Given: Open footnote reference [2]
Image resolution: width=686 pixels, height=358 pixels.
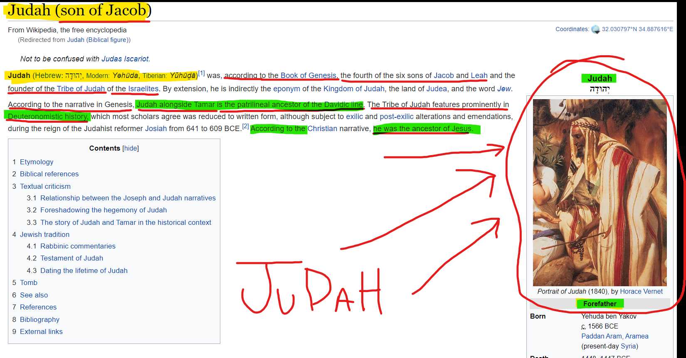Looking at the screenshot, I should 245,126.
